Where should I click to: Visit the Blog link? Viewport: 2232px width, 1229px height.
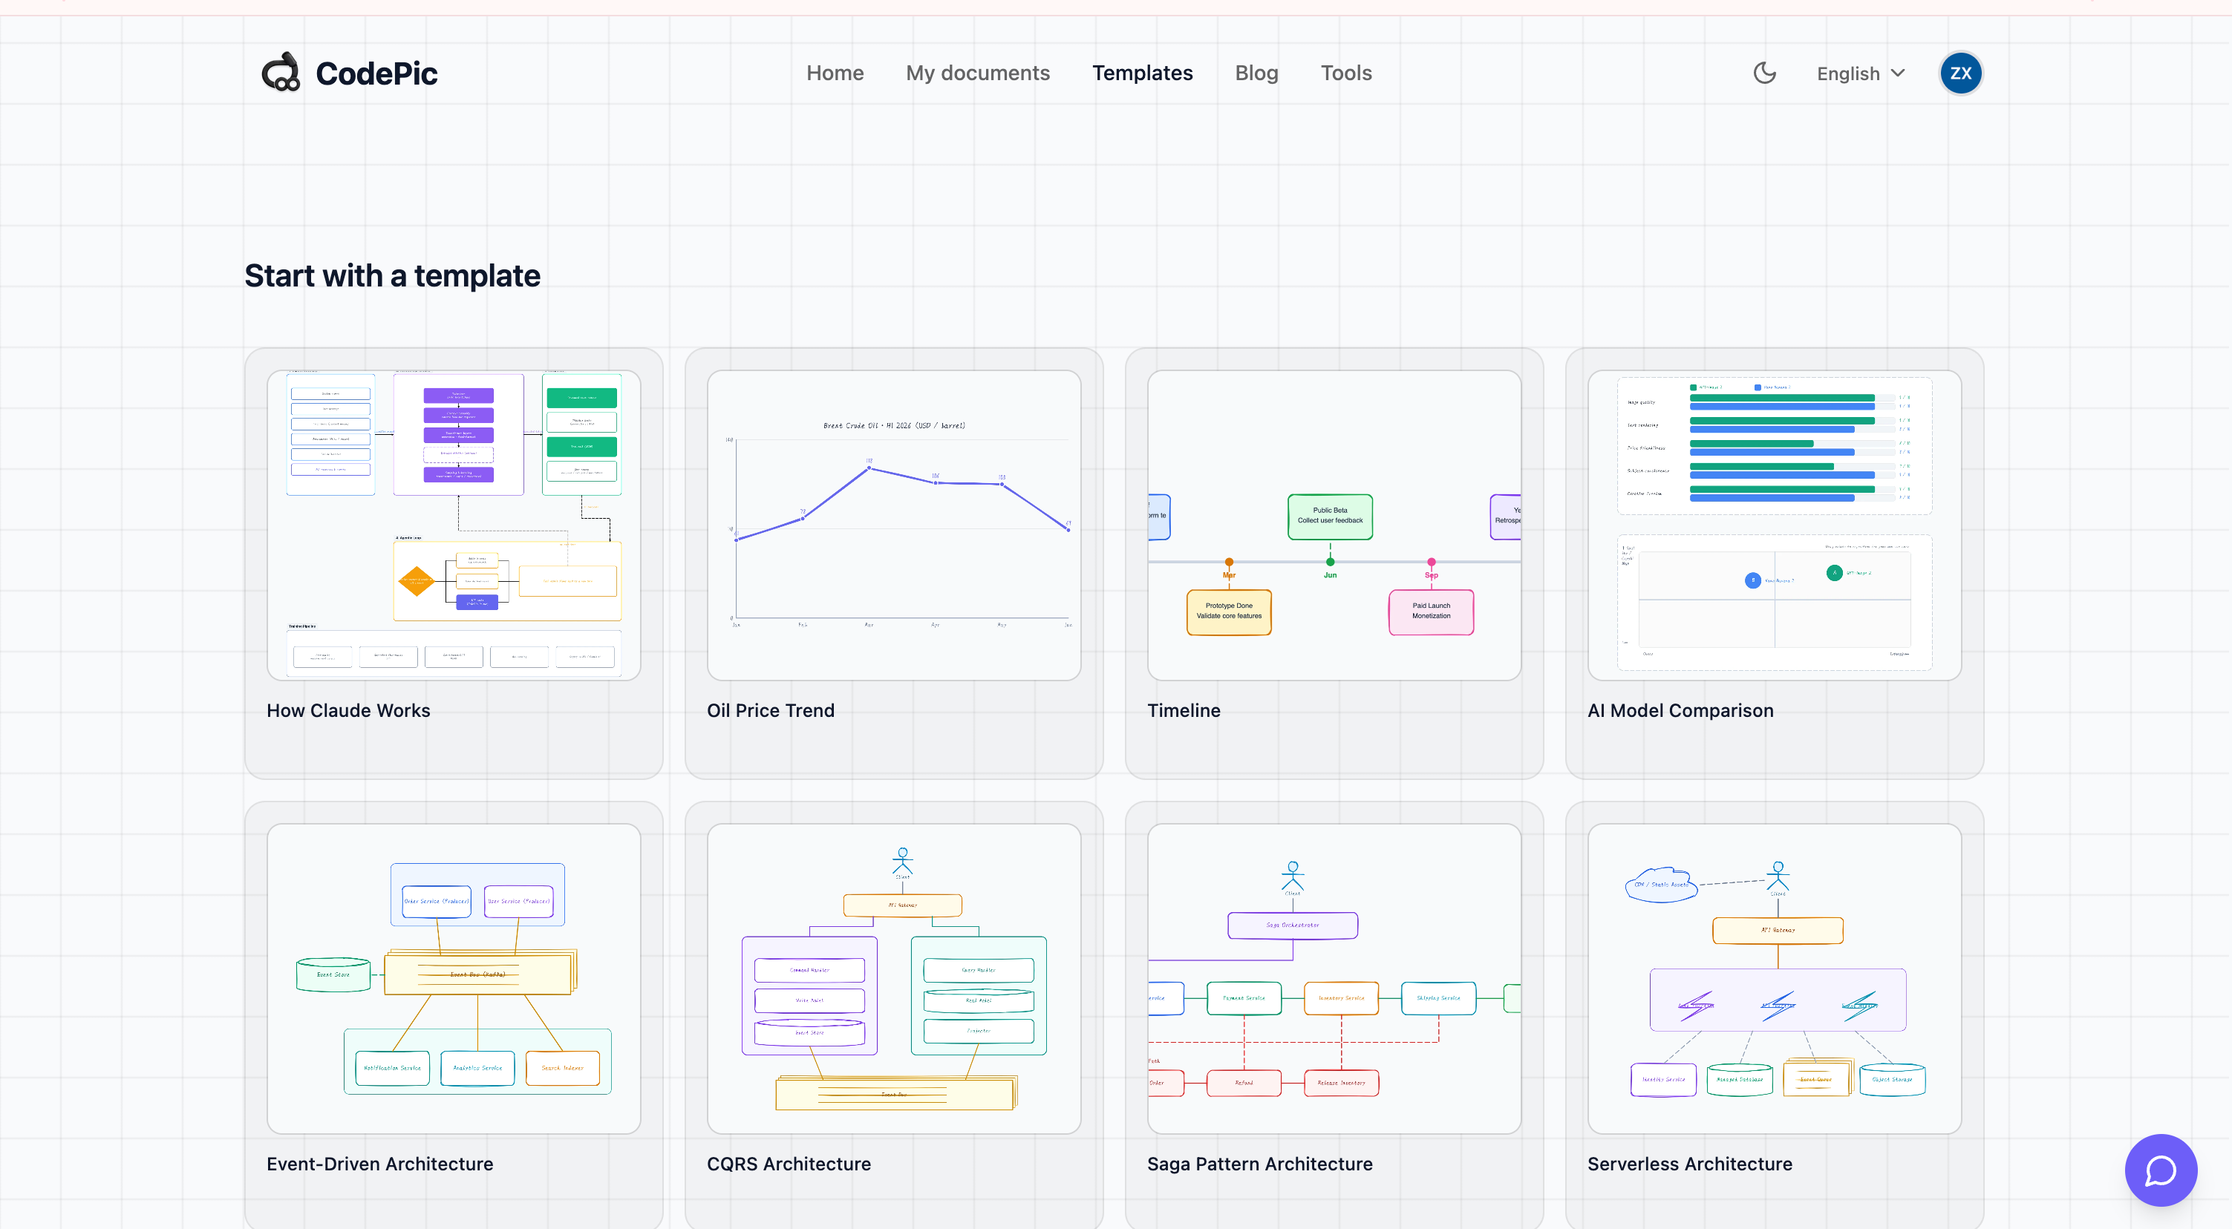1256,73
